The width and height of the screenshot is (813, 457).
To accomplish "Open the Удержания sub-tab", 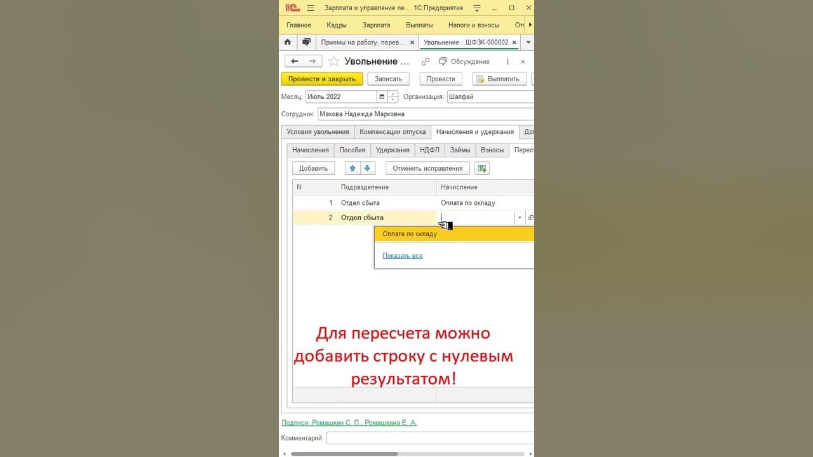I will [393, 150].
